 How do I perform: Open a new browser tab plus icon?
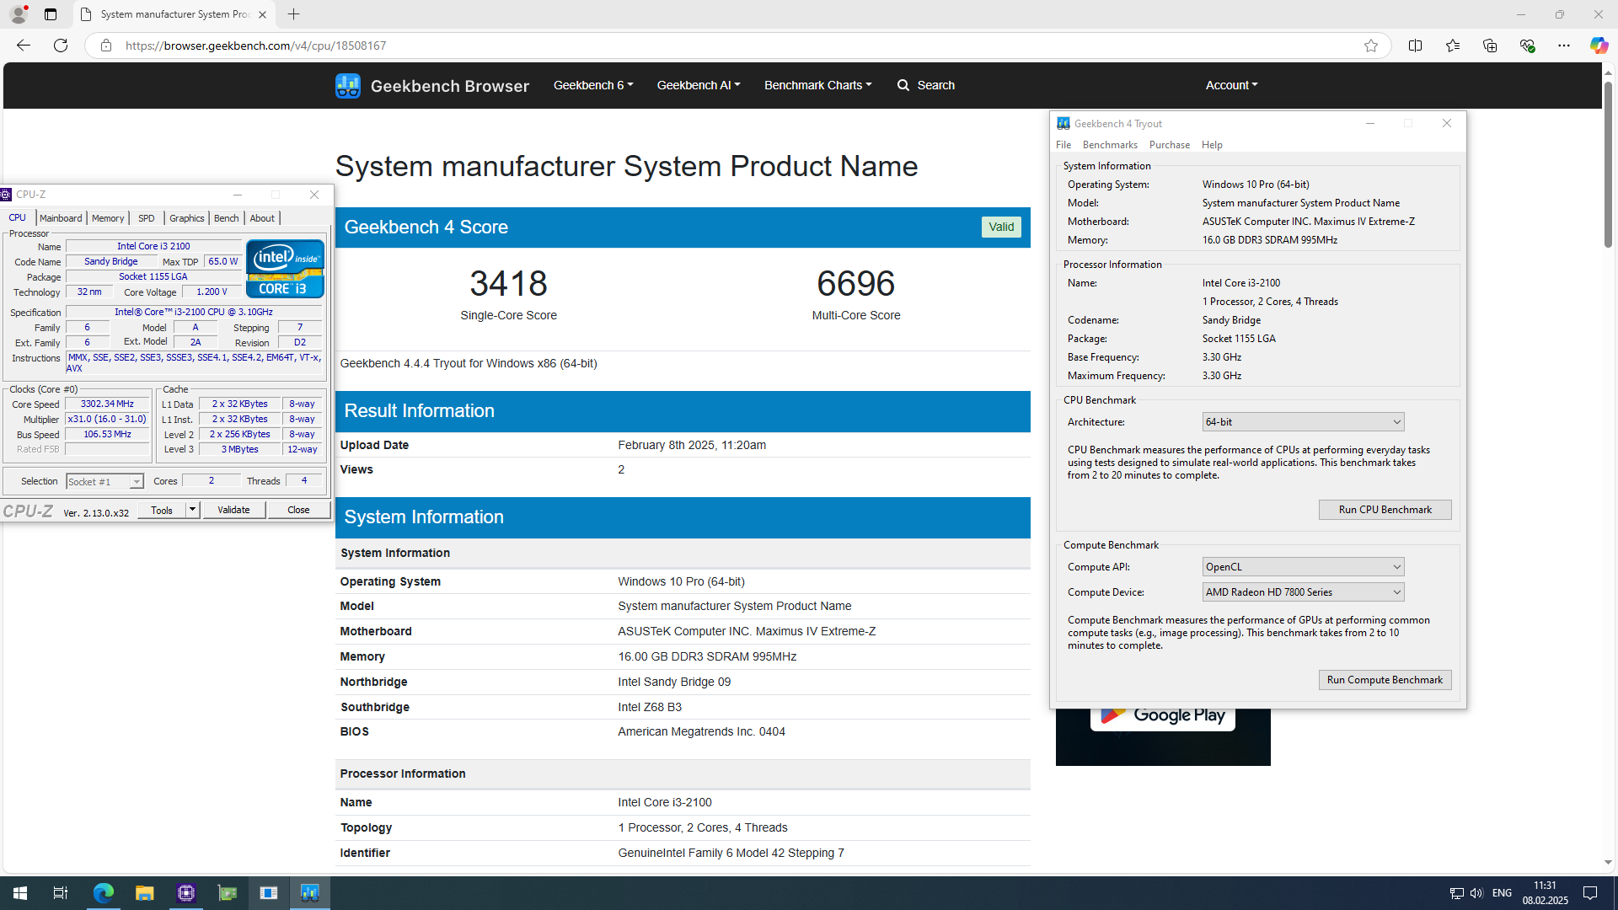293,14
